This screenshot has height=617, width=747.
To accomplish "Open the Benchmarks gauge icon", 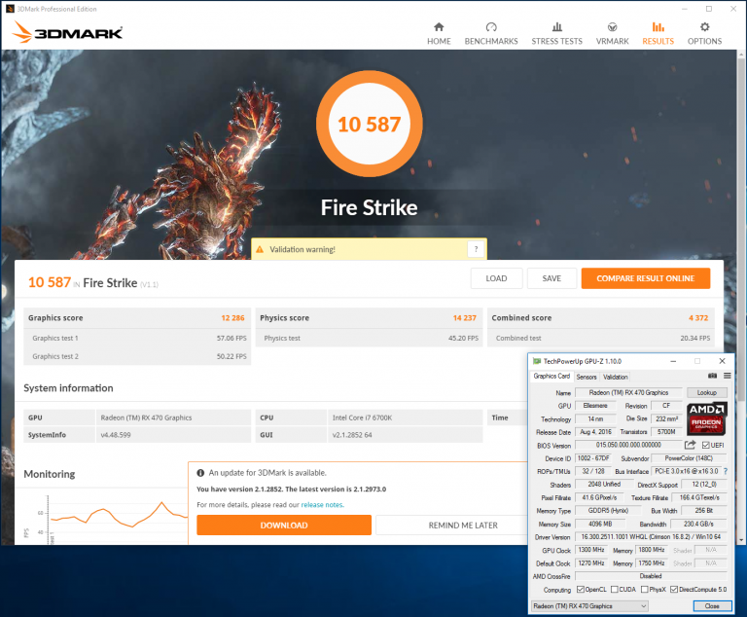I will click(491, 26).
